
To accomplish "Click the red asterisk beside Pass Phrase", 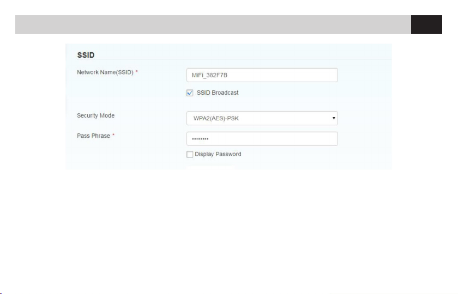I will tap(113, 136).
